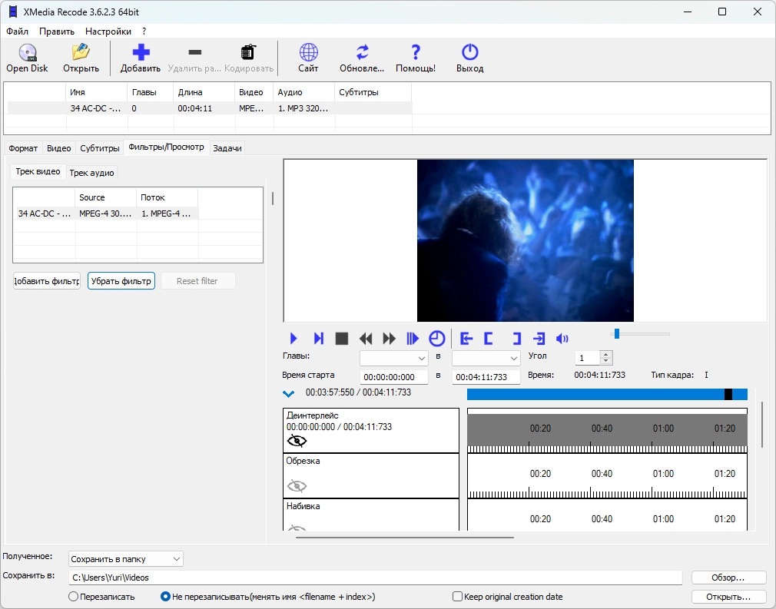
Task: Click the Выход power icon
Action: [x=469, y=53]
